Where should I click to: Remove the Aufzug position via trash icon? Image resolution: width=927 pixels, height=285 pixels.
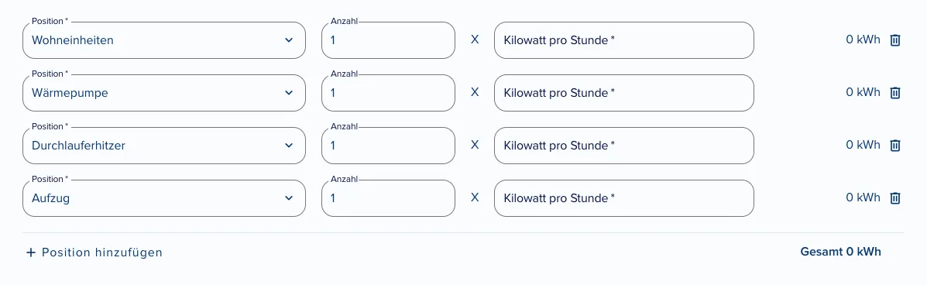pyautogui.click(x=895, y=198)
